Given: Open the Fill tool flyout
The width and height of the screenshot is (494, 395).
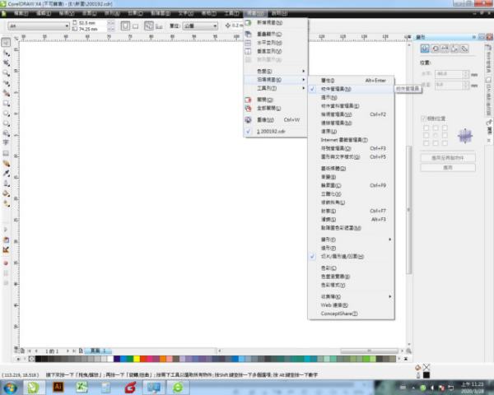Looking at the screenshot, I should [6, 193].
